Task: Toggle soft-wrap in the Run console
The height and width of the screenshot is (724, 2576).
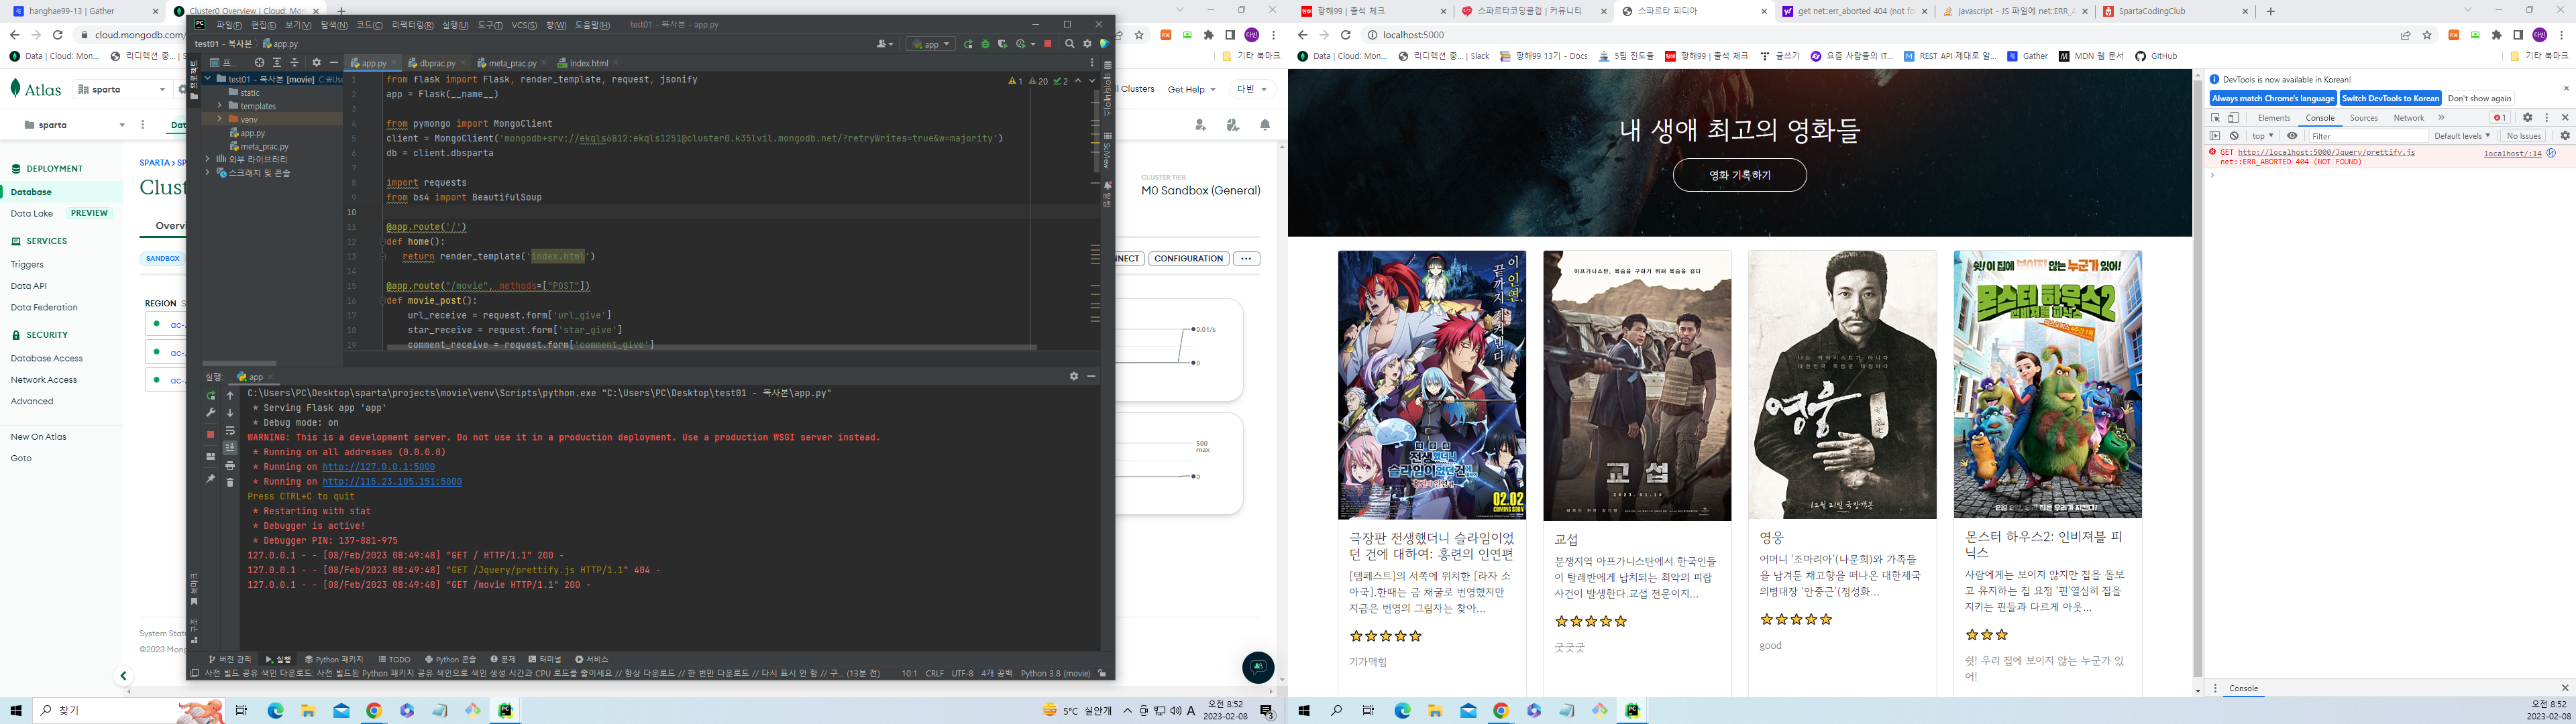Action: tap(230, 431)
